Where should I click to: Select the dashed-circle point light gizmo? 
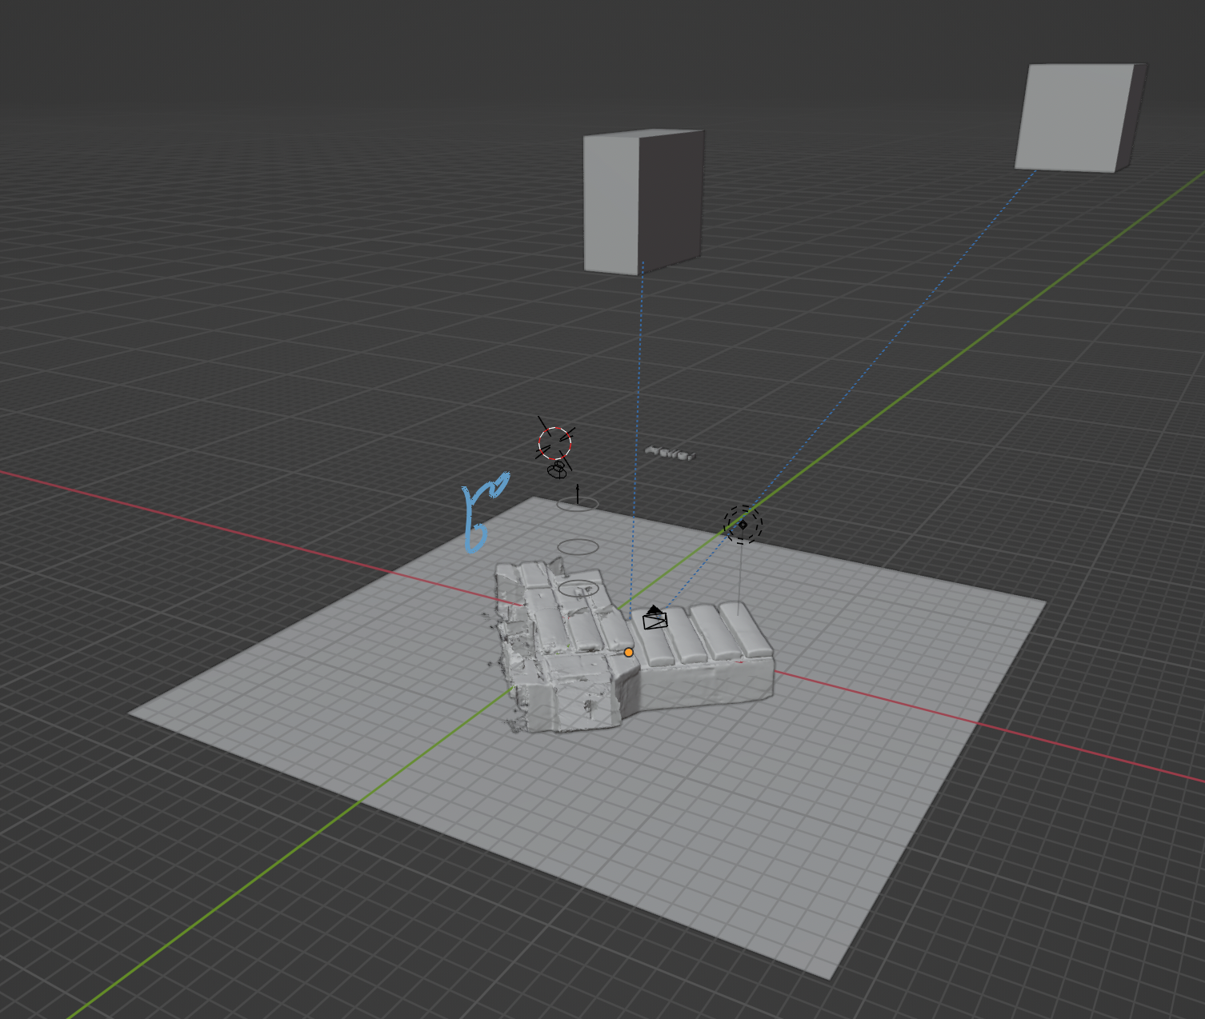tap(743, 525)
